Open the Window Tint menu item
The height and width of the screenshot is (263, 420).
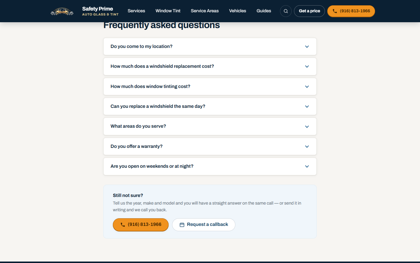pyautogui.click(x=168, y=11)
